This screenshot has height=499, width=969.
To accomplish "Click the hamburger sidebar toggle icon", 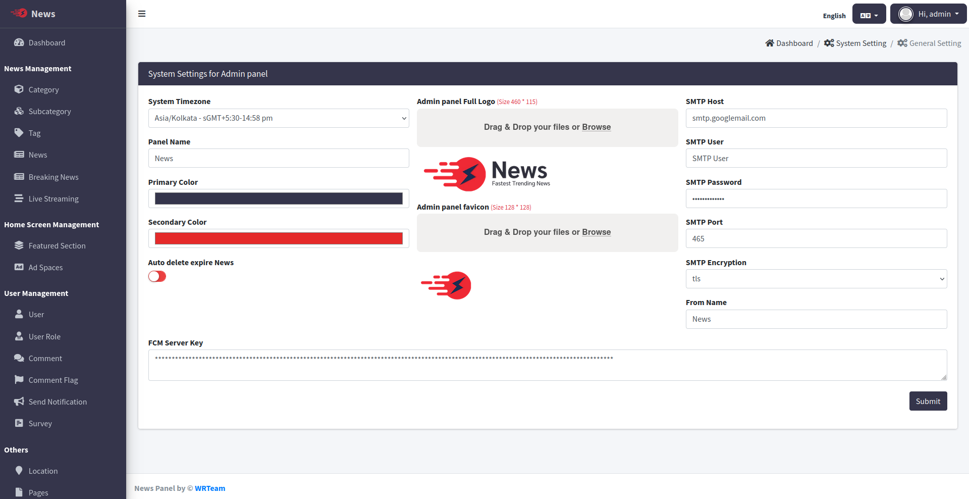I will point(142,14).
